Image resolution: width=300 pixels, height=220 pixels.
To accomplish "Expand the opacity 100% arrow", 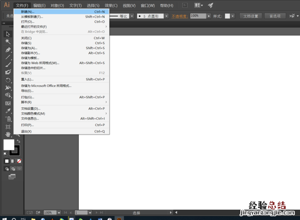I will point(209,16).
